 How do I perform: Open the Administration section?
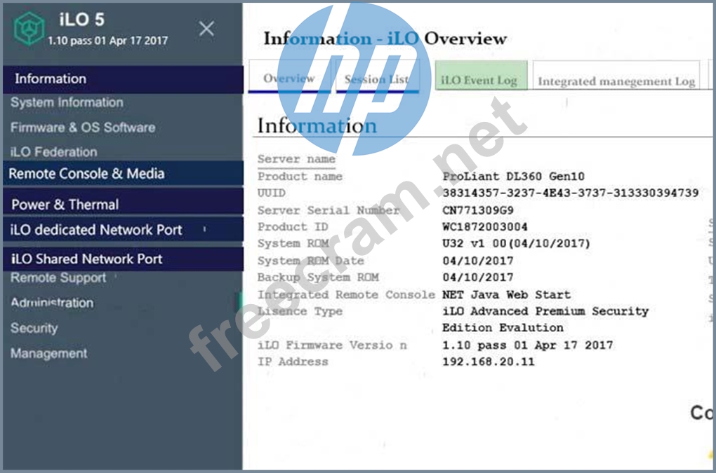pos(52,303)
